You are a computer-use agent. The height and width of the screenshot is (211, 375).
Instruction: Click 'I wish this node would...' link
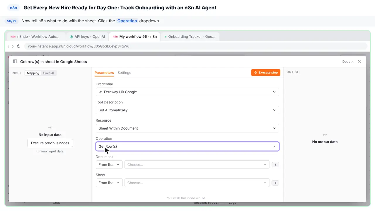(x=187, y=198)
